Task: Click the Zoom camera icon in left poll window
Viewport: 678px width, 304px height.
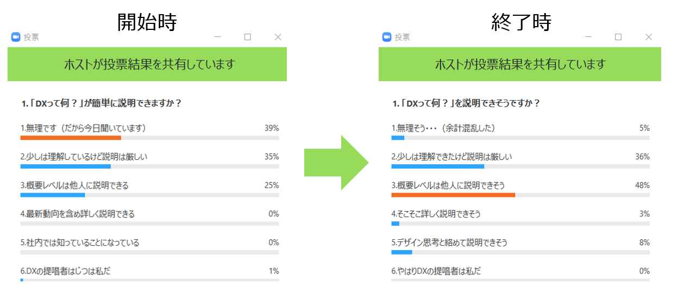Action: pos(15,37)
